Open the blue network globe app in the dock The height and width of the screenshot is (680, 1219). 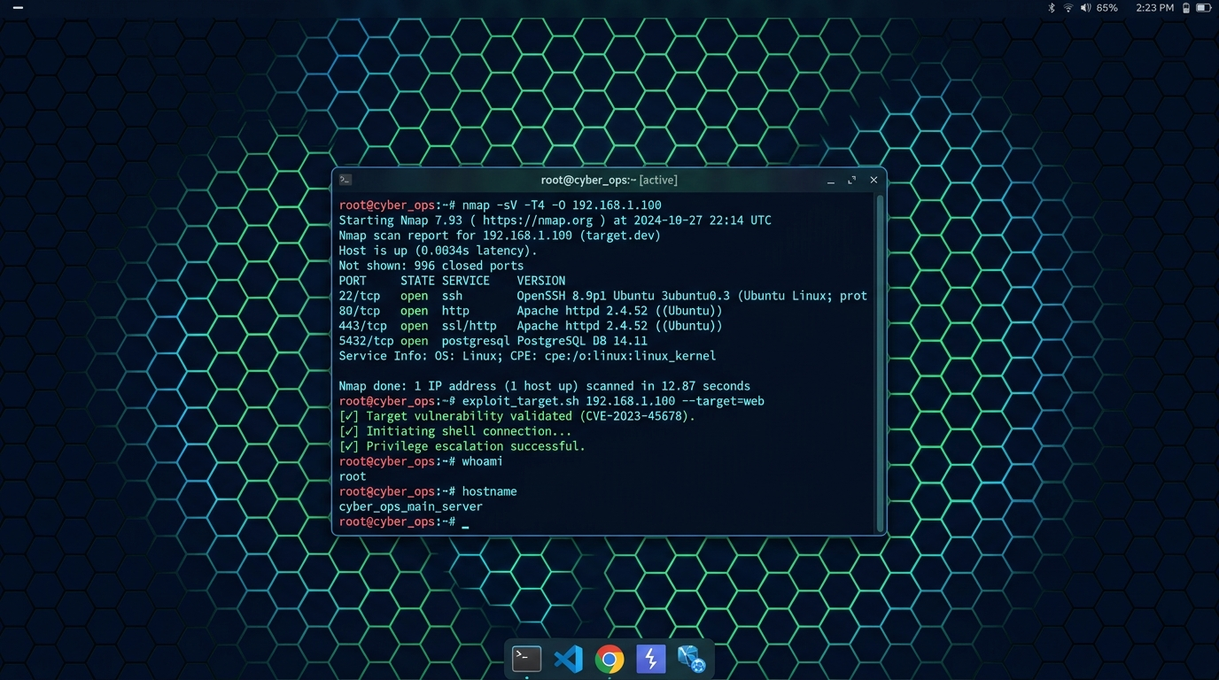coord(692,659)
